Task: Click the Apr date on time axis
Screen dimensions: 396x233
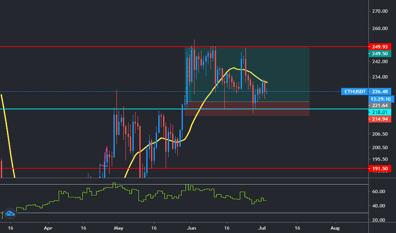Action: (x=48, y=228)
